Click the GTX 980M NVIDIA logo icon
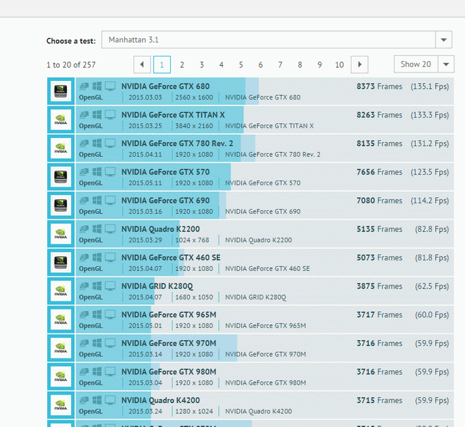The width and height of the screenshot is (465, 427). click(x=61, y=377)
